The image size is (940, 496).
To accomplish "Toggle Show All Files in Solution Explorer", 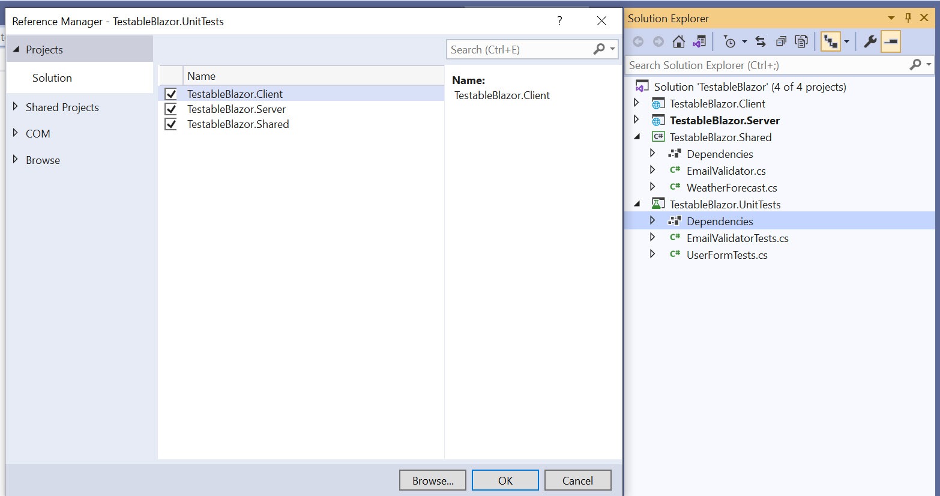I will (x=801, y=41).
